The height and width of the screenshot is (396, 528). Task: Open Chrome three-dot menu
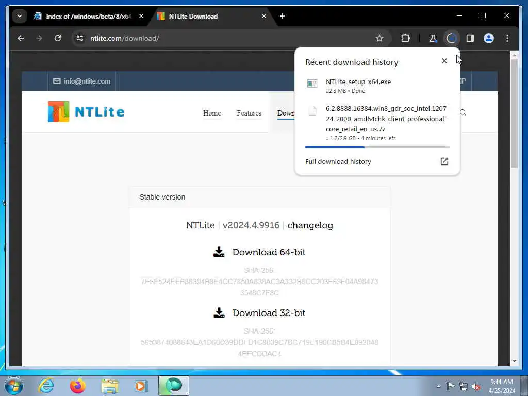tap(507, 38)
